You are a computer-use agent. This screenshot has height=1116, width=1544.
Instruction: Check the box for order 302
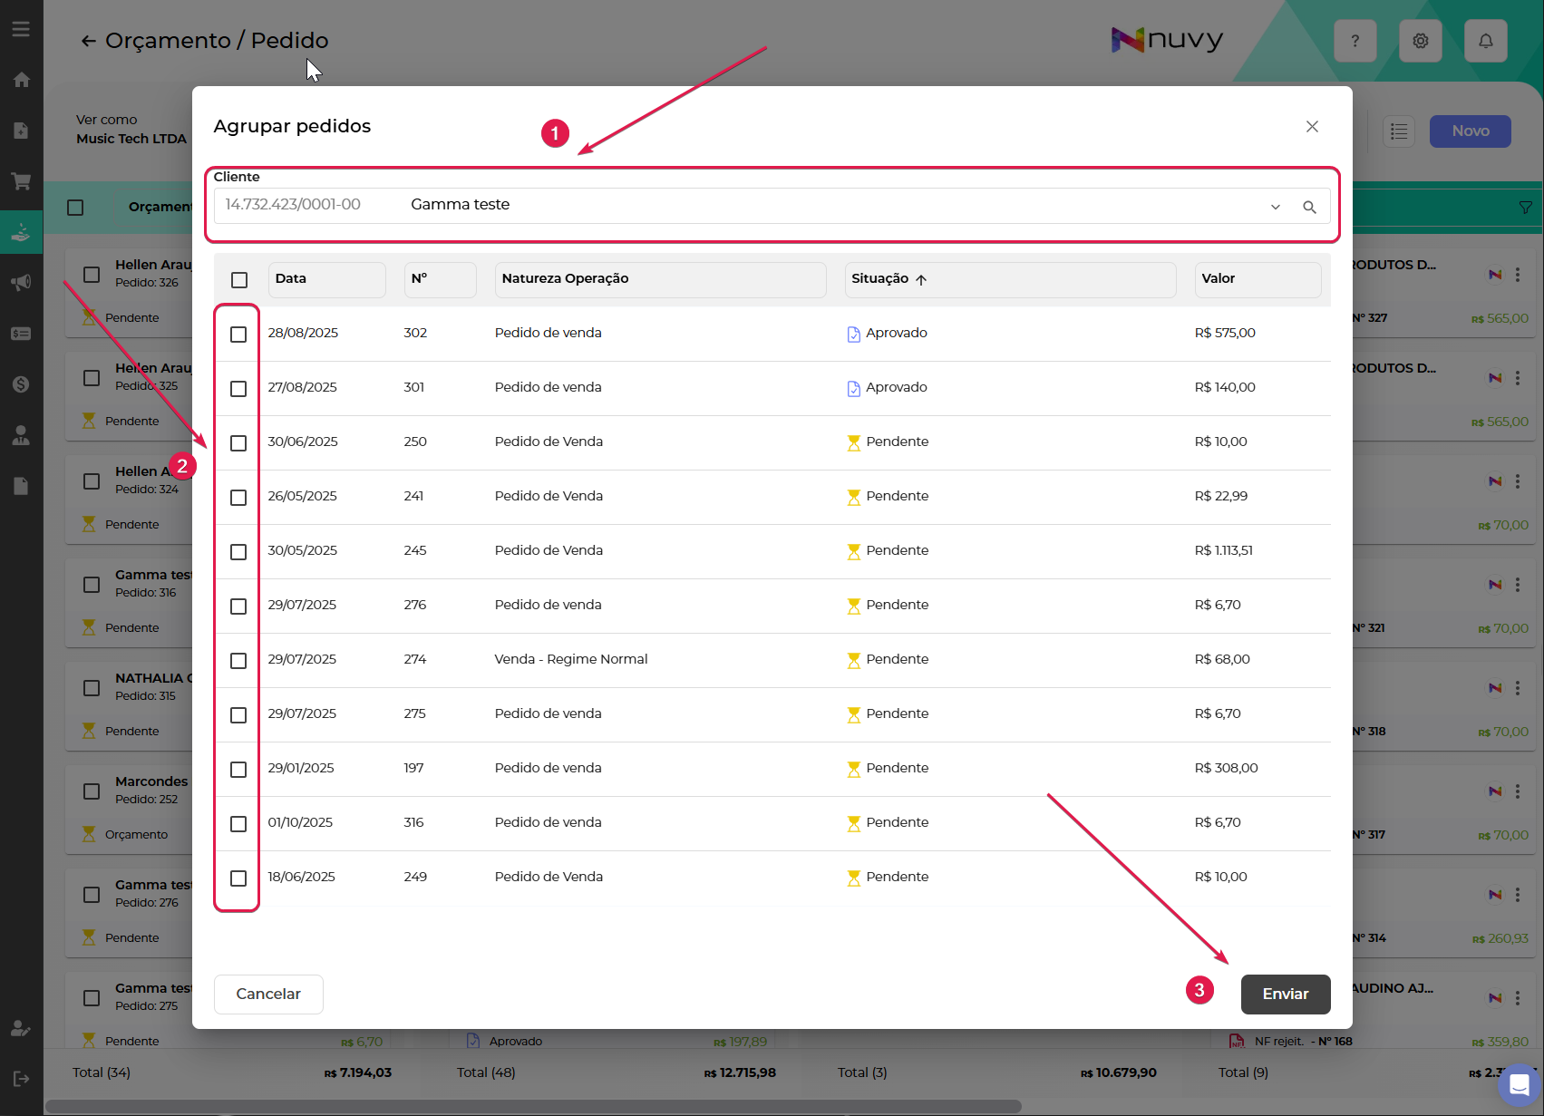238,335
